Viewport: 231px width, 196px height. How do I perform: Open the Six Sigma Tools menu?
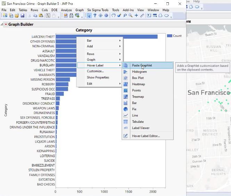[98, 10]
